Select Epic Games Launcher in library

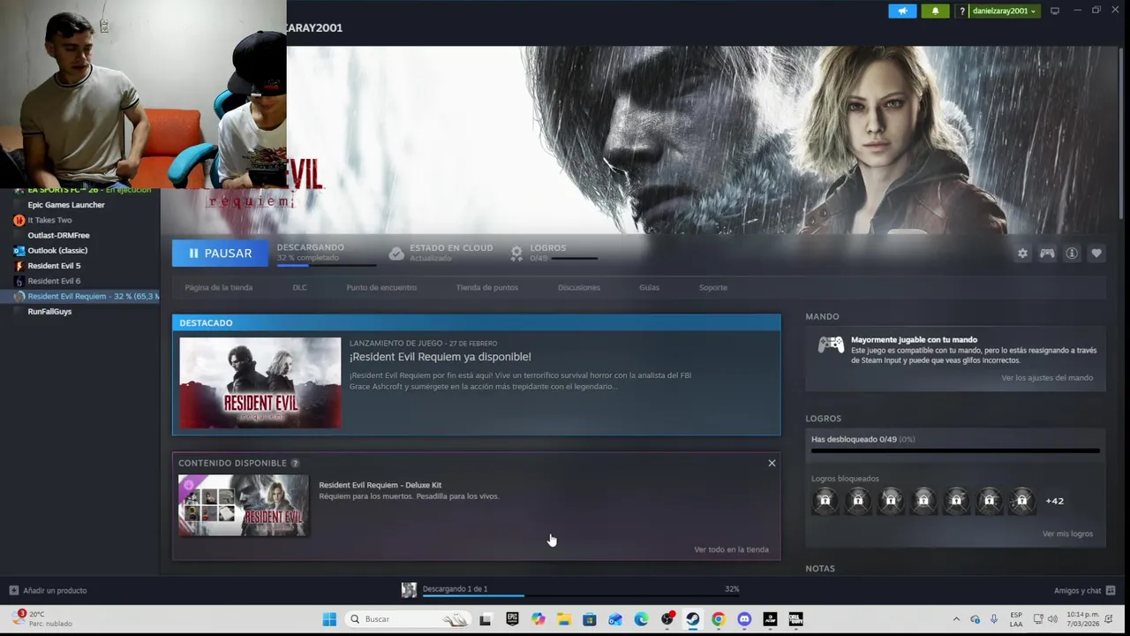[65, 205]
